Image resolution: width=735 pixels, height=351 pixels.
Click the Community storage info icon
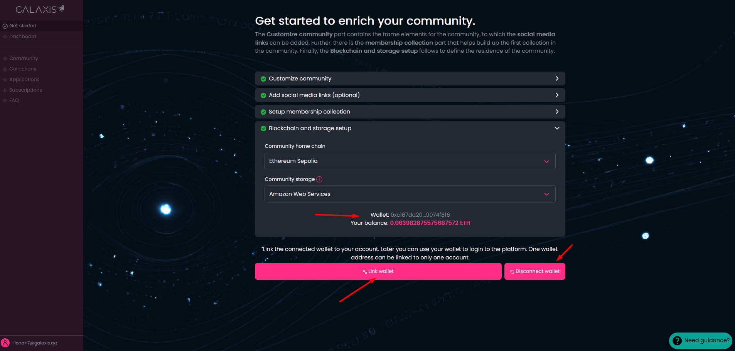click(319, 179)
